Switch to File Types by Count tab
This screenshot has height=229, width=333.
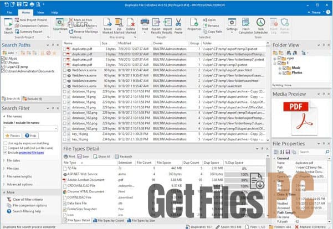pyautogui.click(x=109, y=221)
